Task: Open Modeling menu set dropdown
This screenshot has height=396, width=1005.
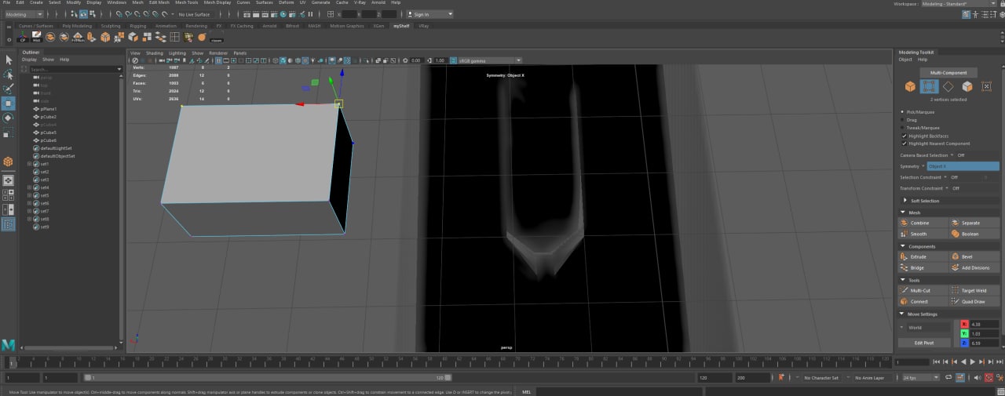Action: click(25, 14)
